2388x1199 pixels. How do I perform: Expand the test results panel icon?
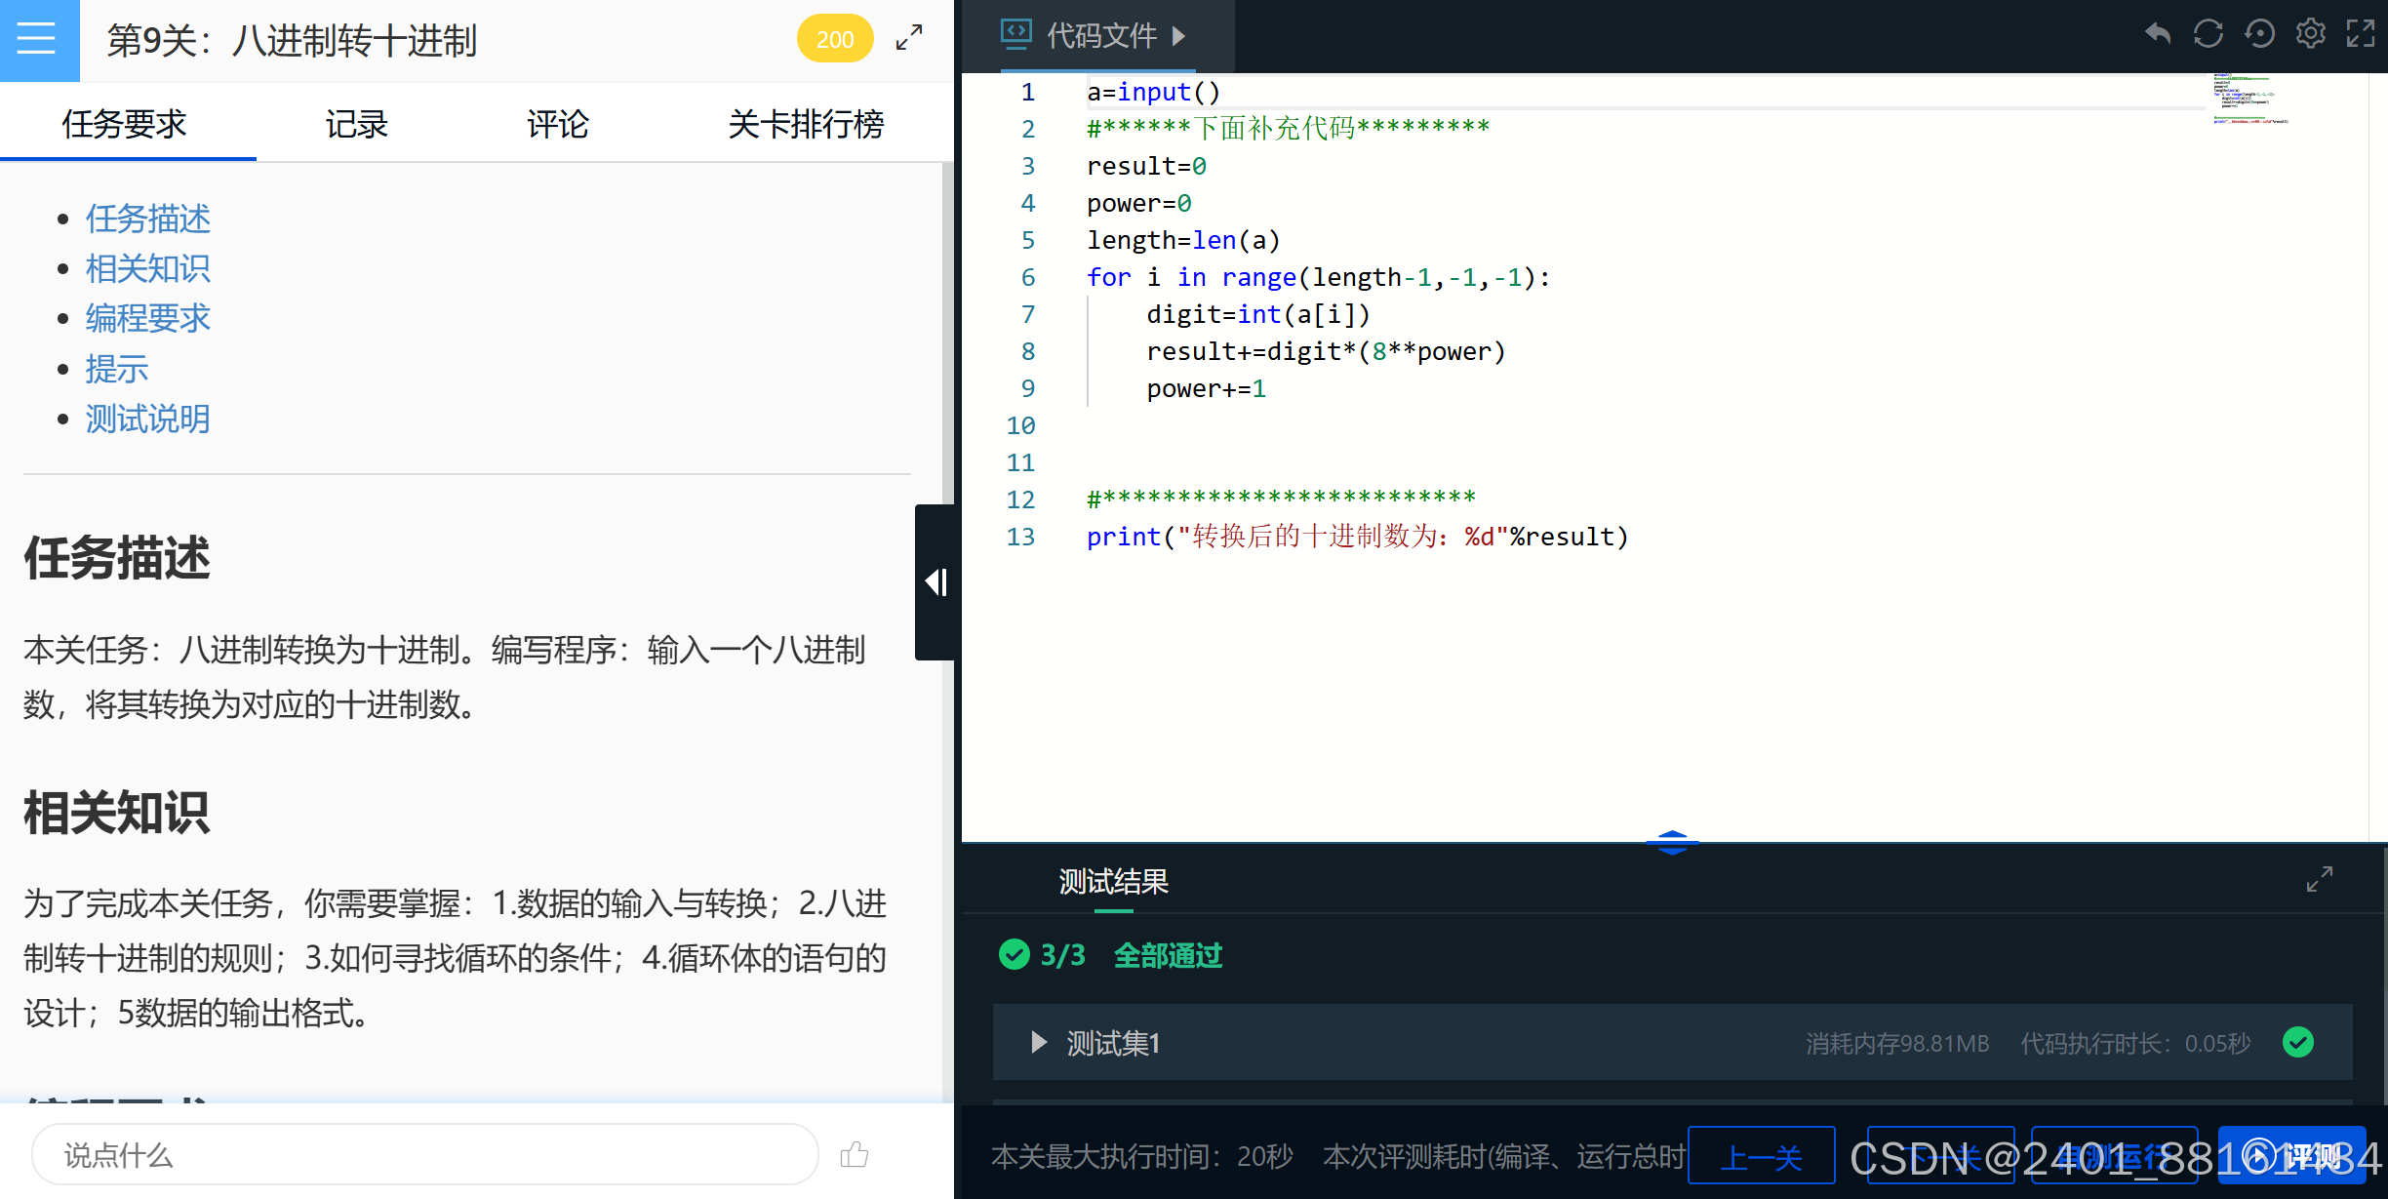click(x=2319, y=879)
